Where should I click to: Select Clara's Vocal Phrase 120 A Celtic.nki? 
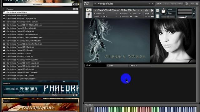tap(41, 31)
